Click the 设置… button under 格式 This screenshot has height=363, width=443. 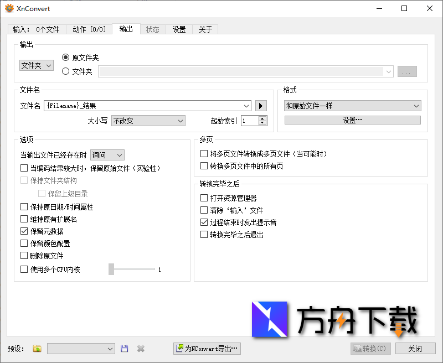352,120
